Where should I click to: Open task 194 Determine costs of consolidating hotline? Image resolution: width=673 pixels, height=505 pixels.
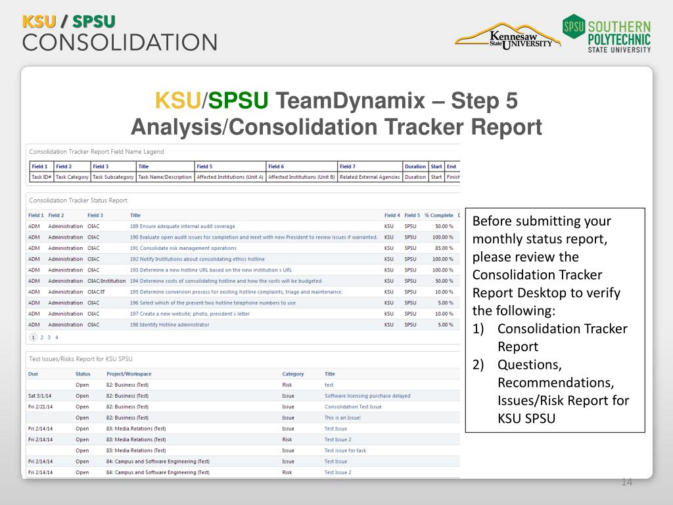tap(226, 281)
